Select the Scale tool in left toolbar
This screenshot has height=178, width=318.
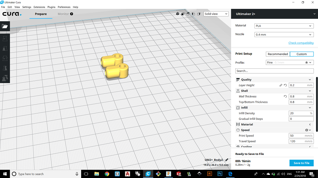click(5, 48)
